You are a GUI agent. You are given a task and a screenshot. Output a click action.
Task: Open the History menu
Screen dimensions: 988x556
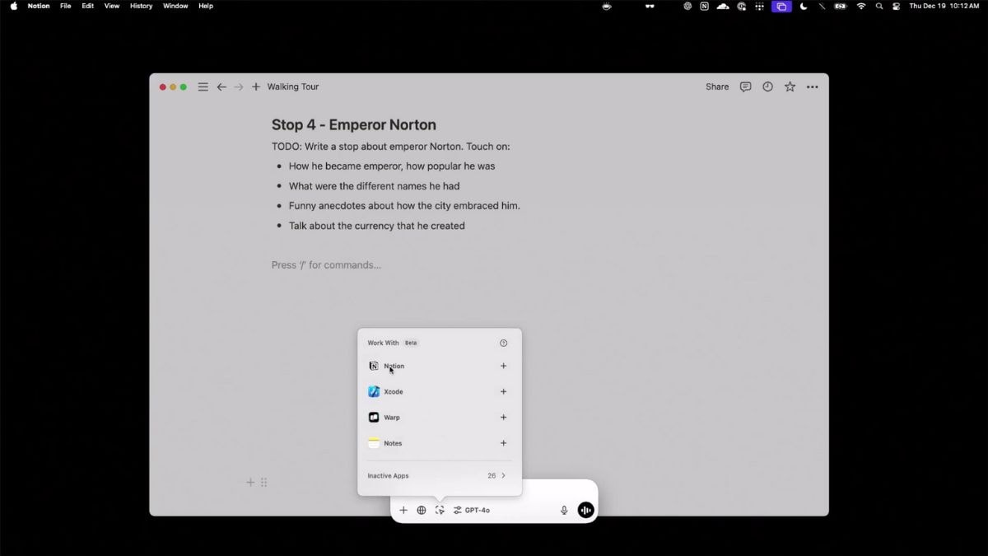pos(142,6)
